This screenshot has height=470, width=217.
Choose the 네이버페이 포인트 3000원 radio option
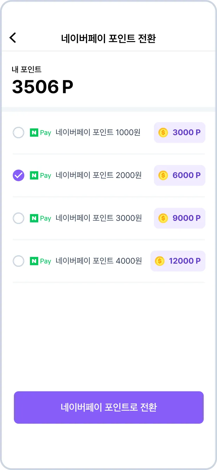coord(19,218)
